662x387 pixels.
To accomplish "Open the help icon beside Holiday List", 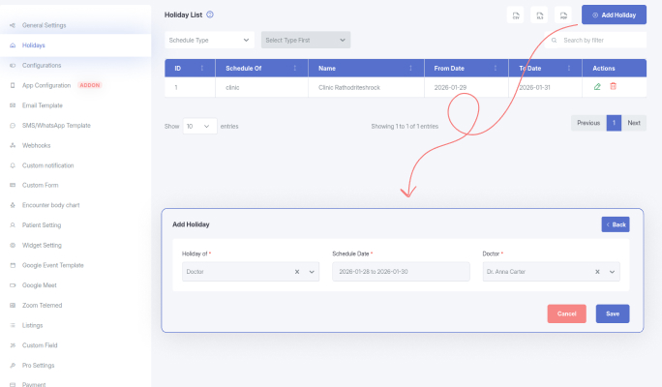I will point(210,15).
